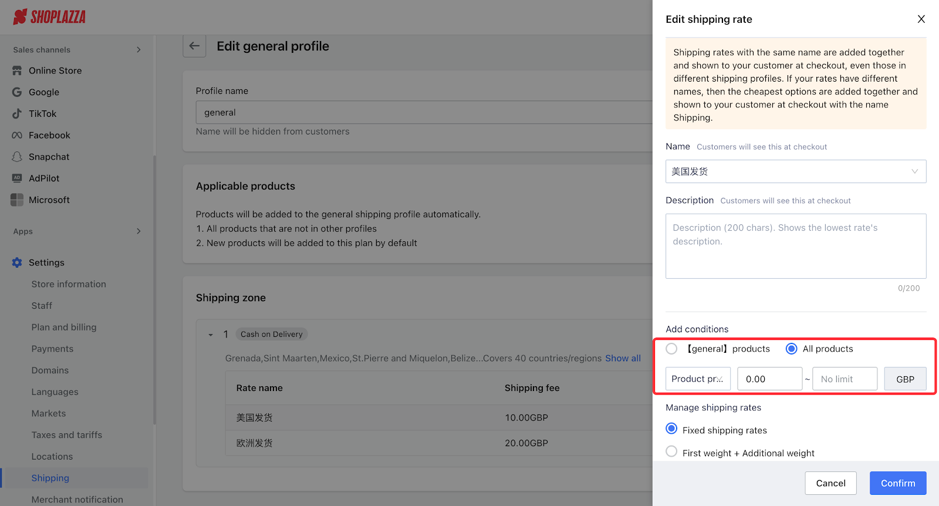The height and width of the screenshot is (506, 939).
Task: Expand the Sales channels section
Action: pos(139,50)
